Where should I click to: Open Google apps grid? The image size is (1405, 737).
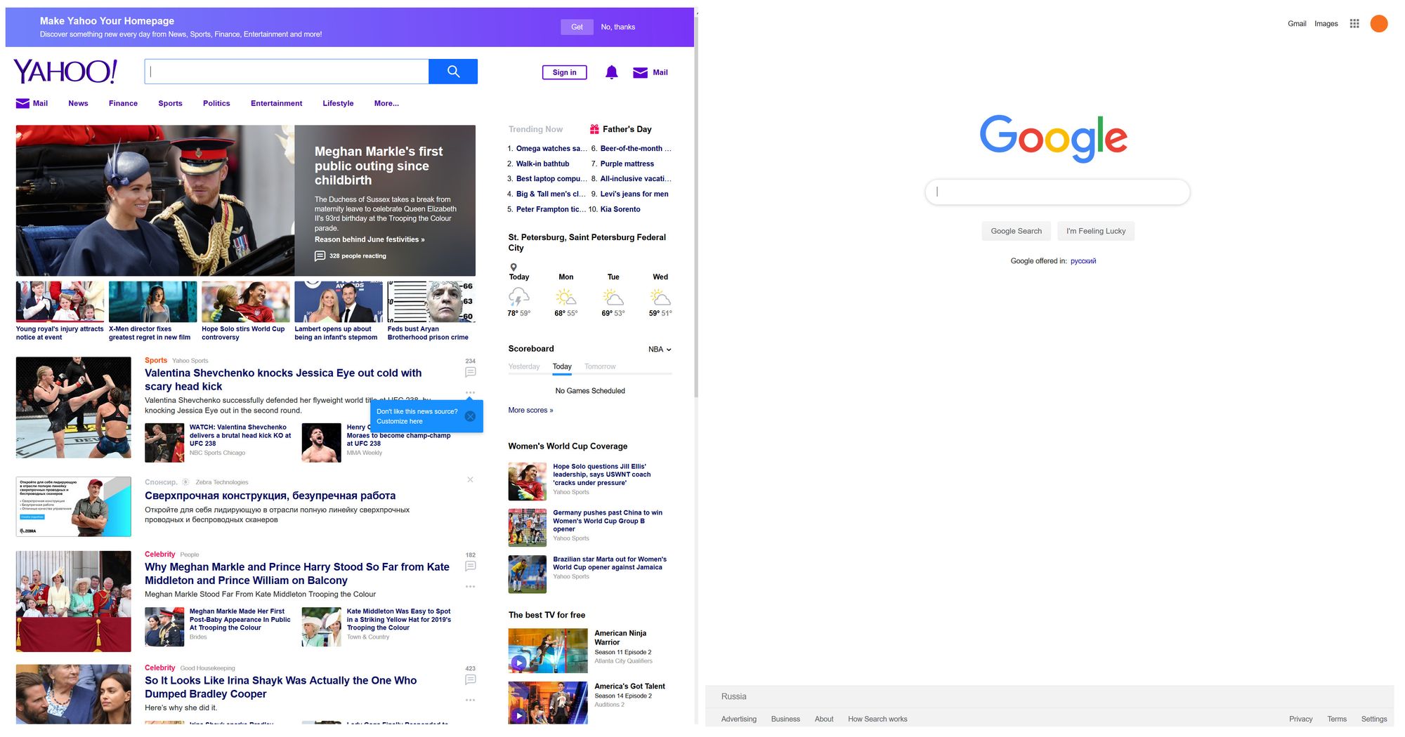point(1354,24)
